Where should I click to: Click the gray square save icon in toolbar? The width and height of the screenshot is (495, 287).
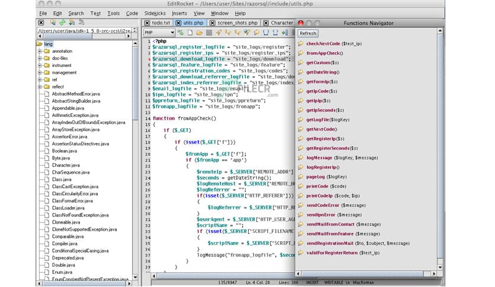pyautogui.click(x=209, y=33)
